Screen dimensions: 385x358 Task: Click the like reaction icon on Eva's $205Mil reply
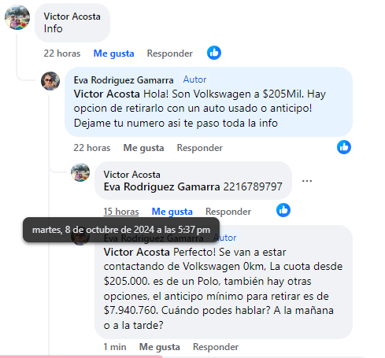pyautogui.click(x=344, y=147)
